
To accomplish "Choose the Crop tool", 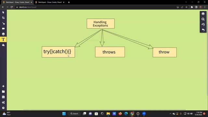I will (3, 18).
